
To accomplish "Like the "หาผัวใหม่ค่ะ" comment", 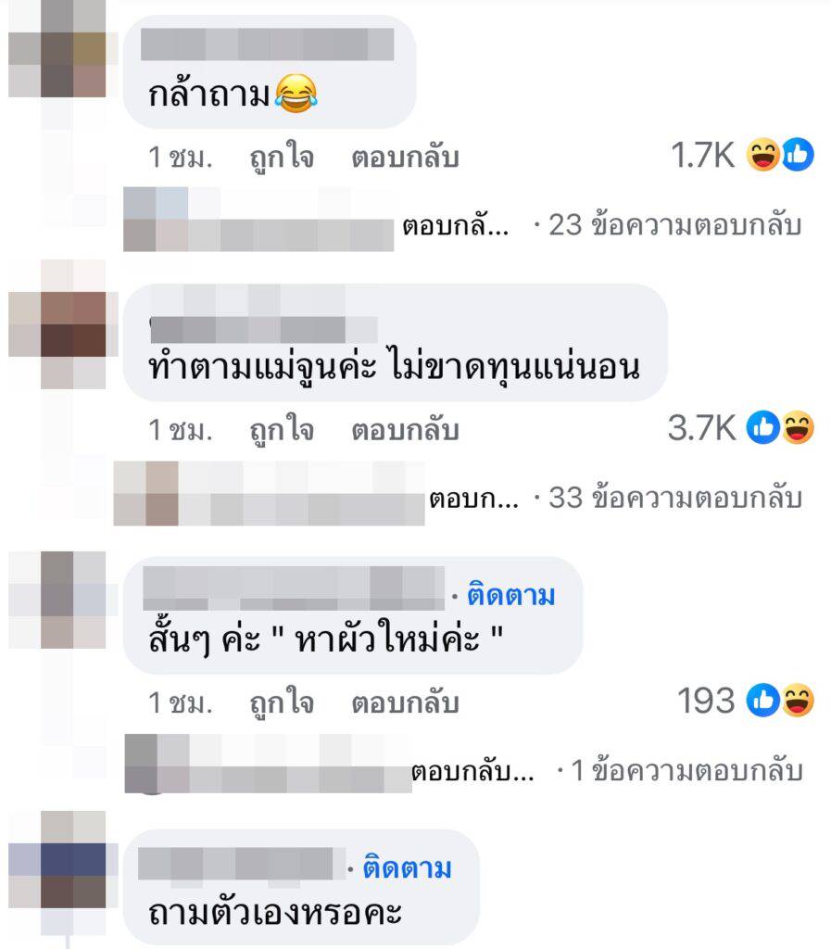I will (282, 702).
